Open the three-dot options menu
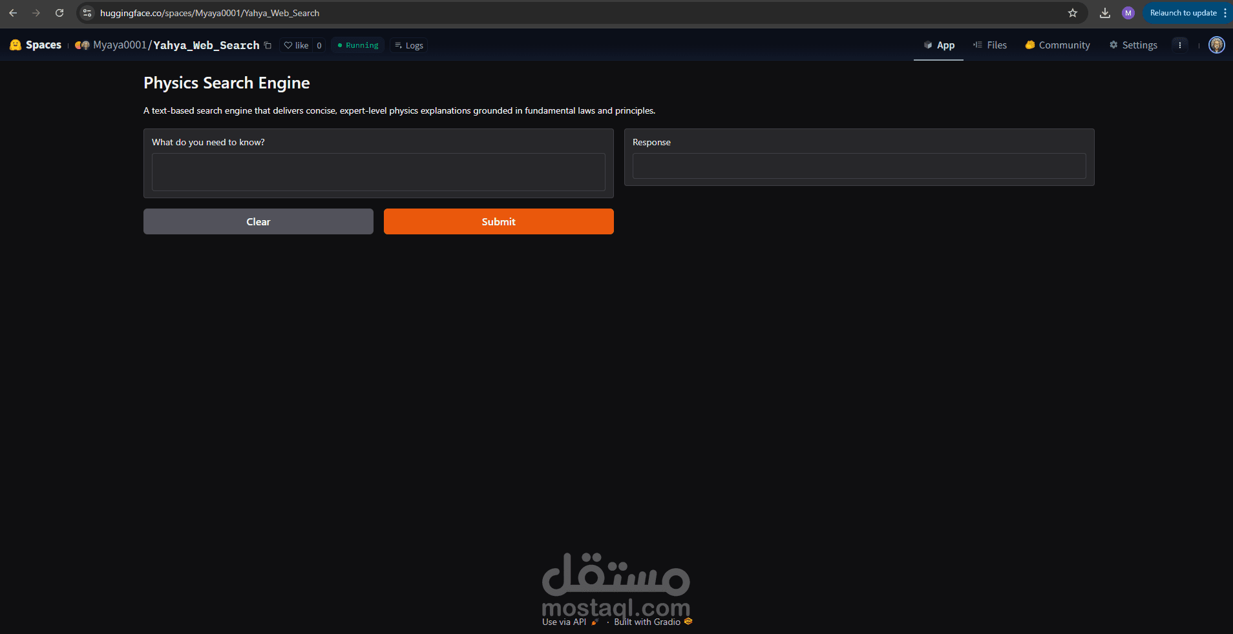Viewport: 1233px width, 634px height. [1181, 45]
